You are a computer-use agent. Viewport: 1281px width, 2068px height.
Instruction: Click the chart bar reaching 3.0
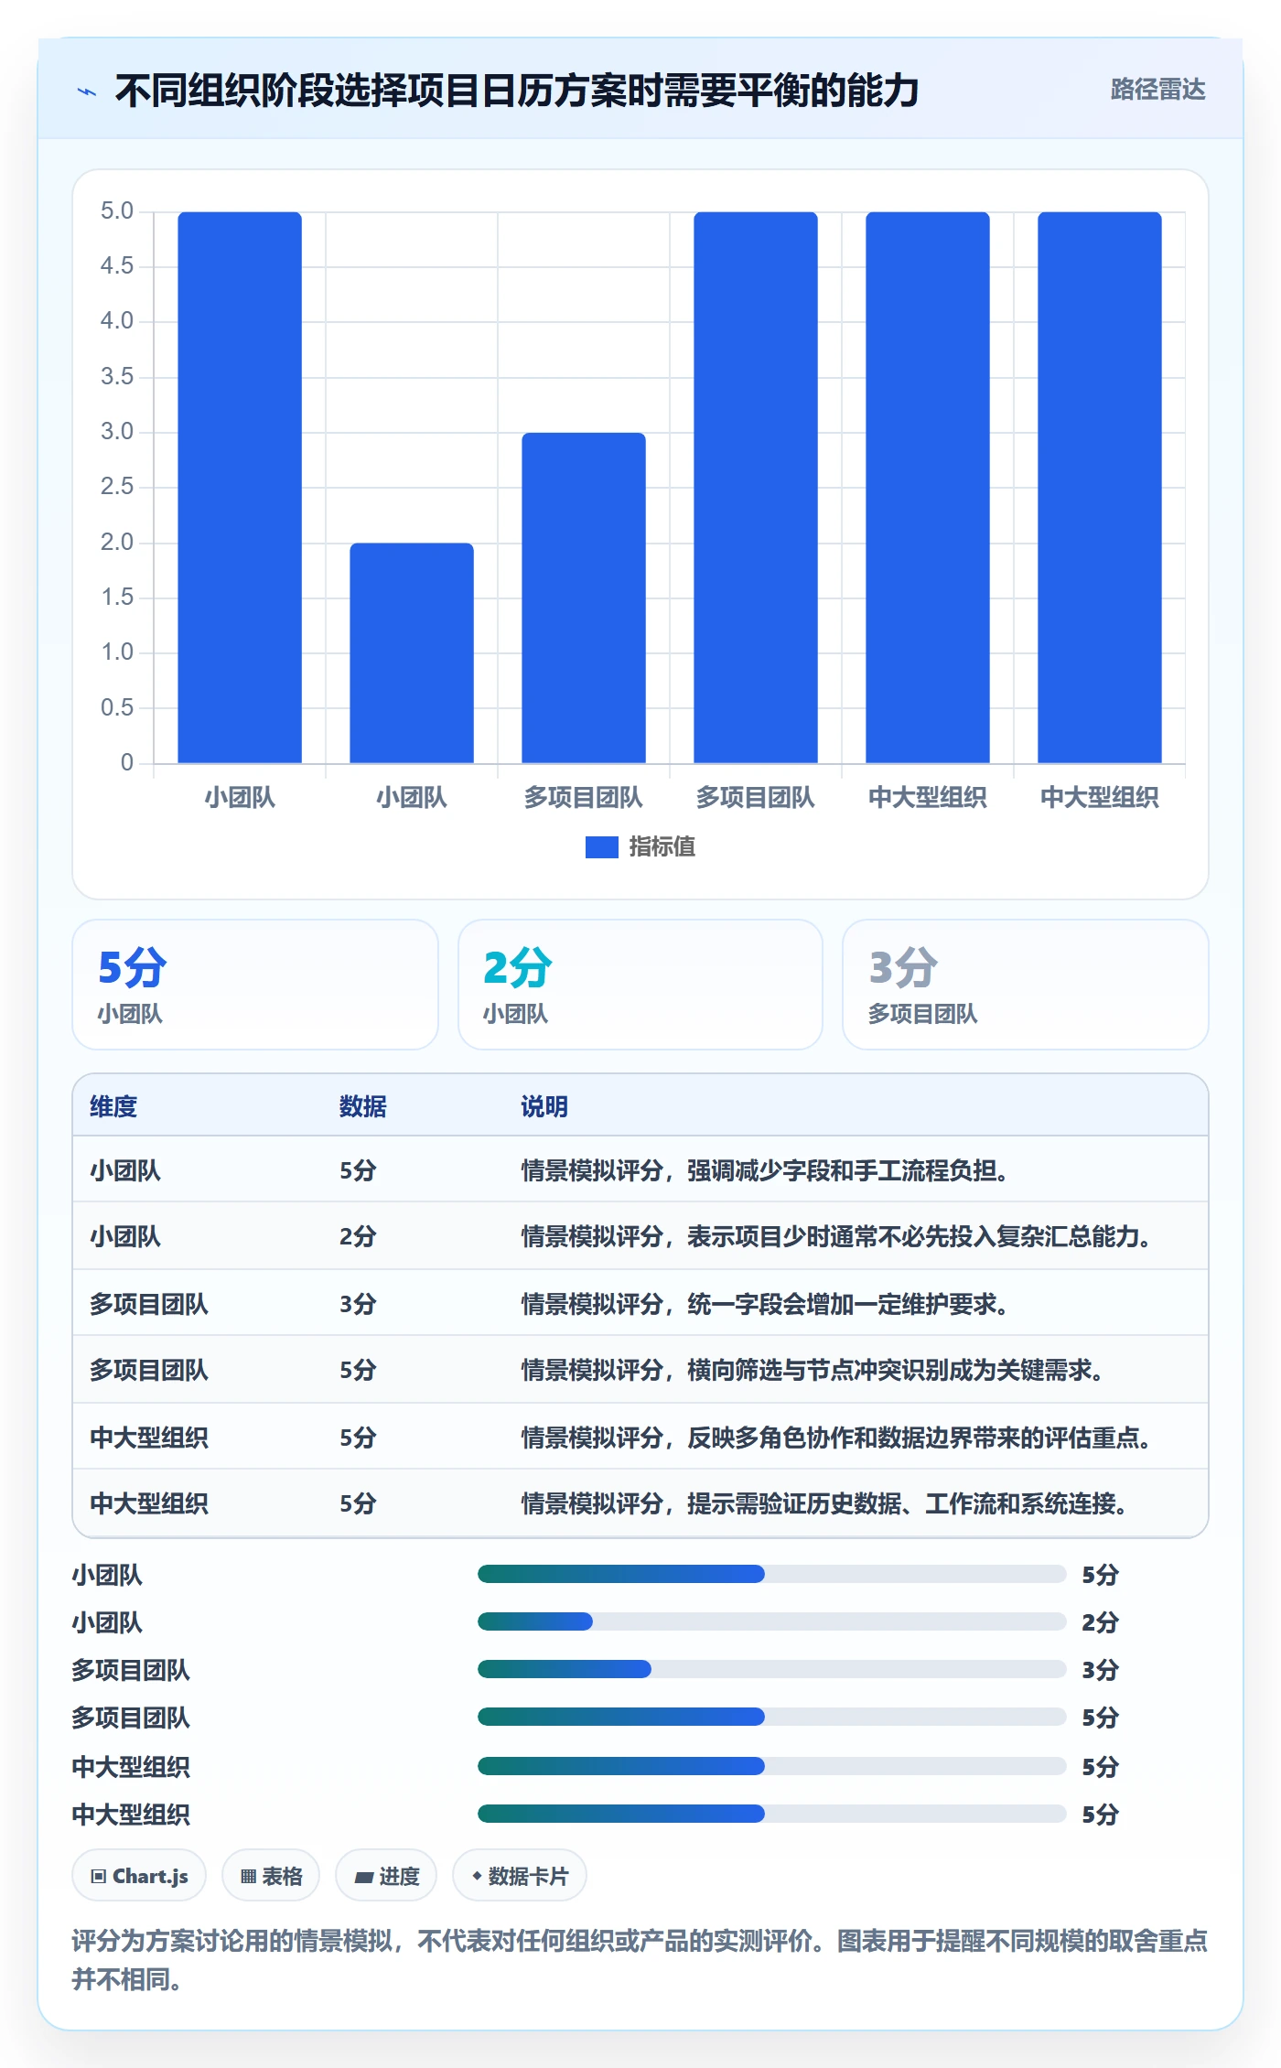584,598
